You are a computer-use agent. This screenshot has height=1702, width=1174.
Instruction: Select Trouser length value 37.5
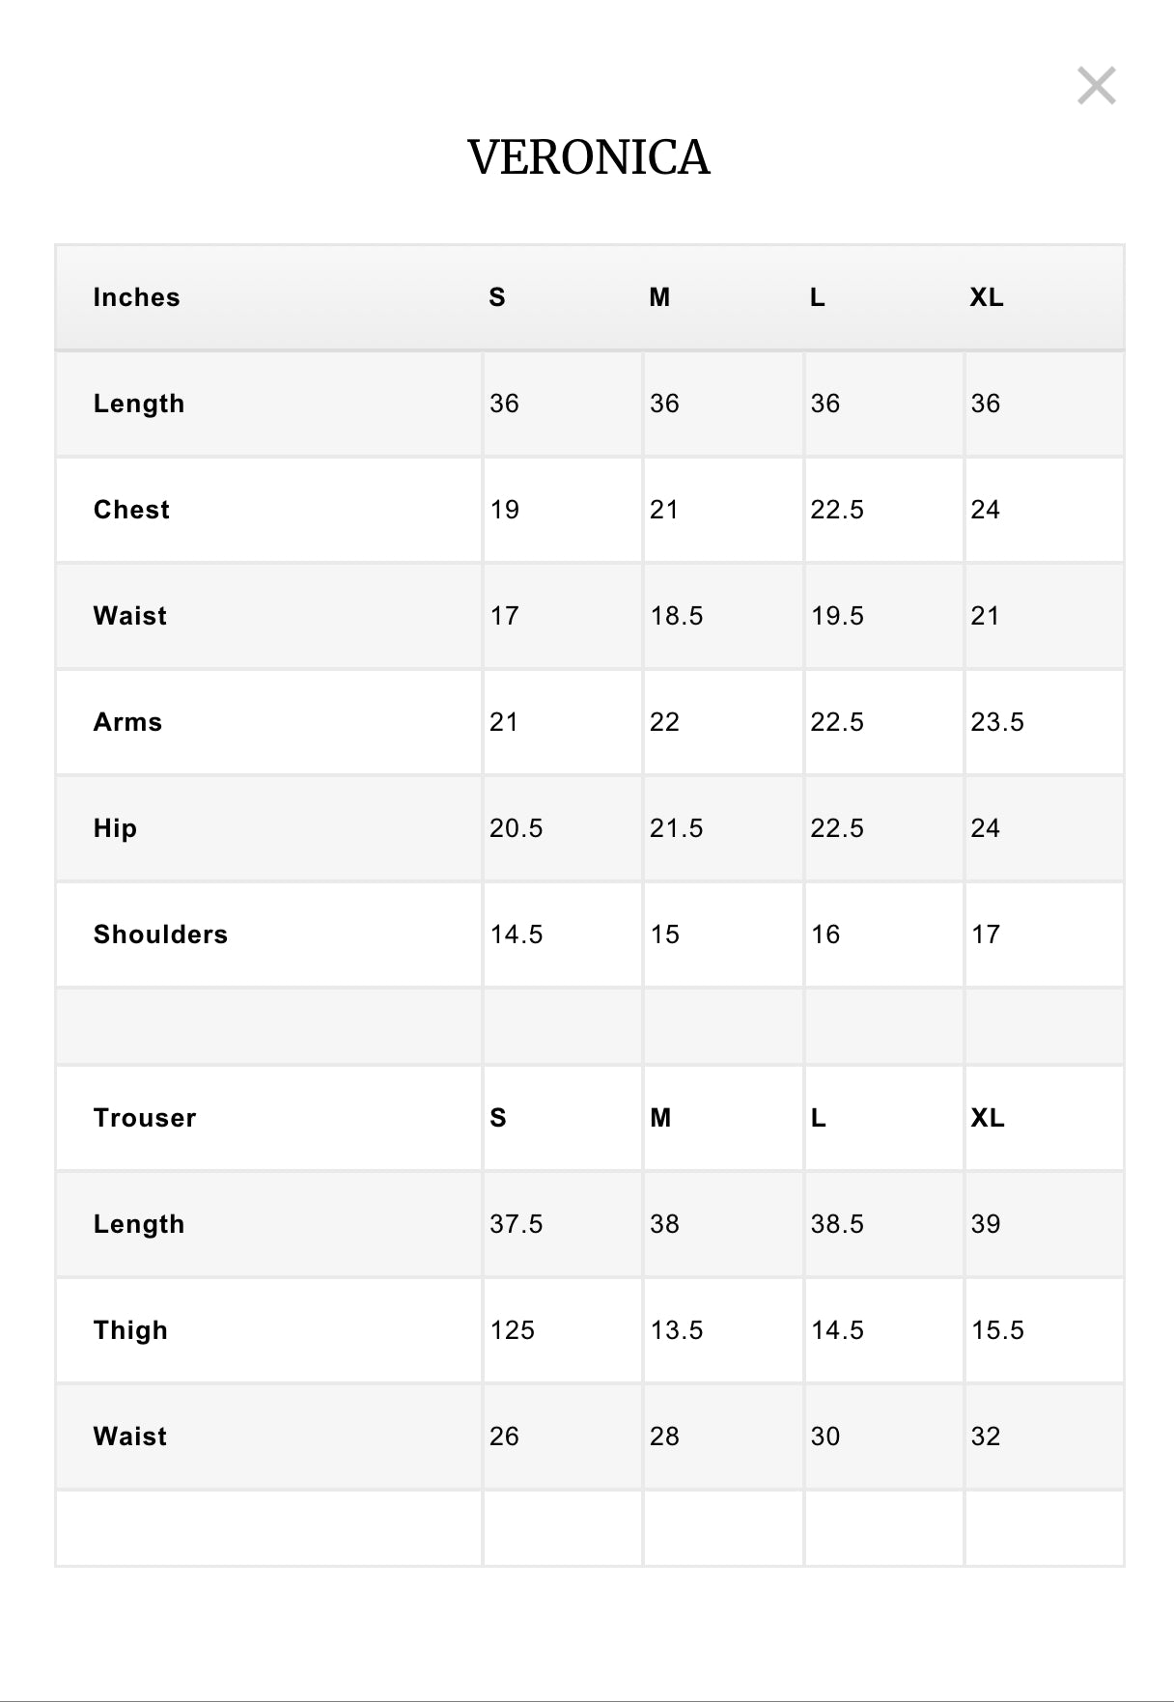(516, 1224)
